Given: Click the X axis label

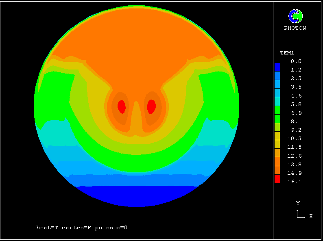Looking at the screenshot, I should click(x=311, y=216).
